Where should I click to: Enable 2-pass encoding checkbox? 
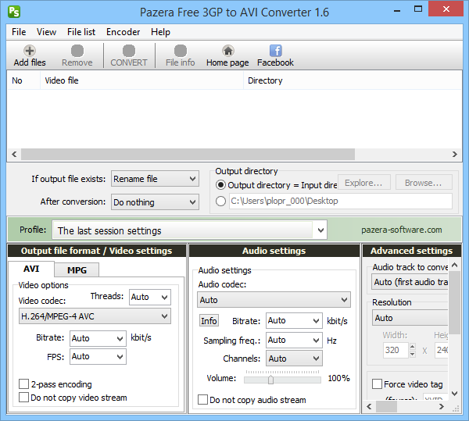tap(23, 384)
